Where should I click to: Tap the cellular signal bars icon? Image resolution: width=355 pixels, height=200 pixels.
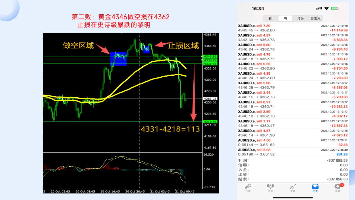point(319,9)
